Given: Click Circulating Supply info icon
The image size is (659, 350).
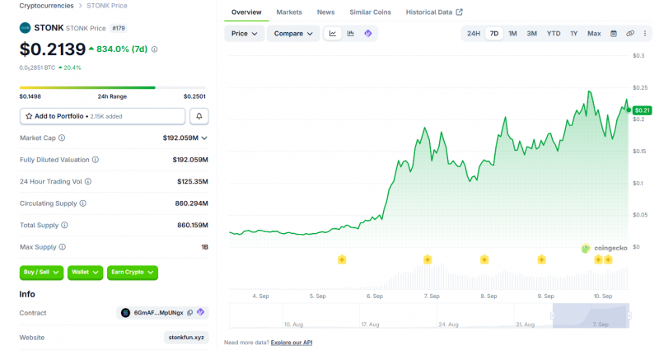Looking at the screenshot, I should tap(83, 203).
